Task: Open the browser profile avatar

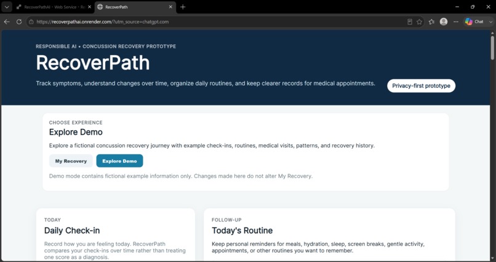Action: [x=444, y=21]
